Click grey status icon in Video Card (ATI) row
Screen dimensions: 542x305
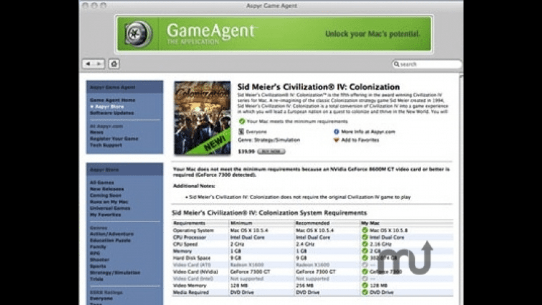tap(364, 265)
